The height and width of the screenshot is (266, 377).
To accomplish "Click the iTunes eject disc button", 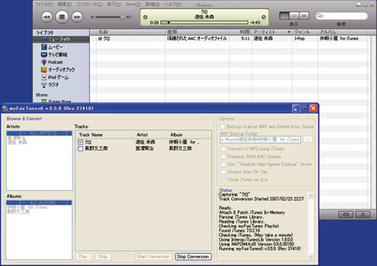I will [363, 214].
